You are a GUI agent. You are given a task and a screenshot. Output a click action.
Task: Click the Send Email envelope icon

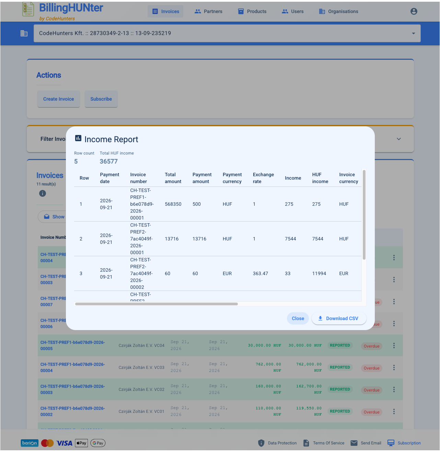[x=354, y=443]
